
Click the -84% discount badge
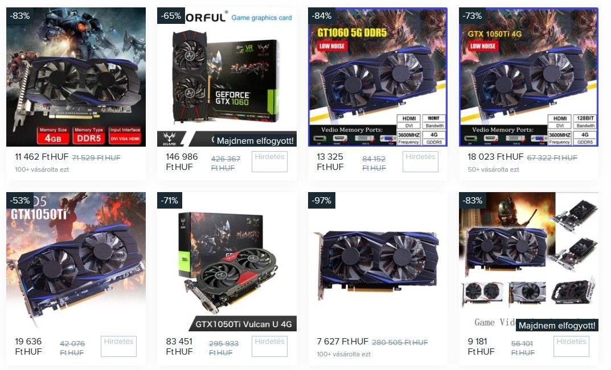tap(322, 16)
